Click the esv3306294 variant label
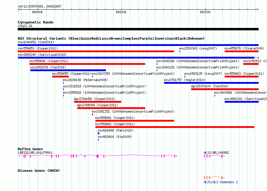Image resolution: width=267 pixels, height=191 pixels. (x=198, y=61)
